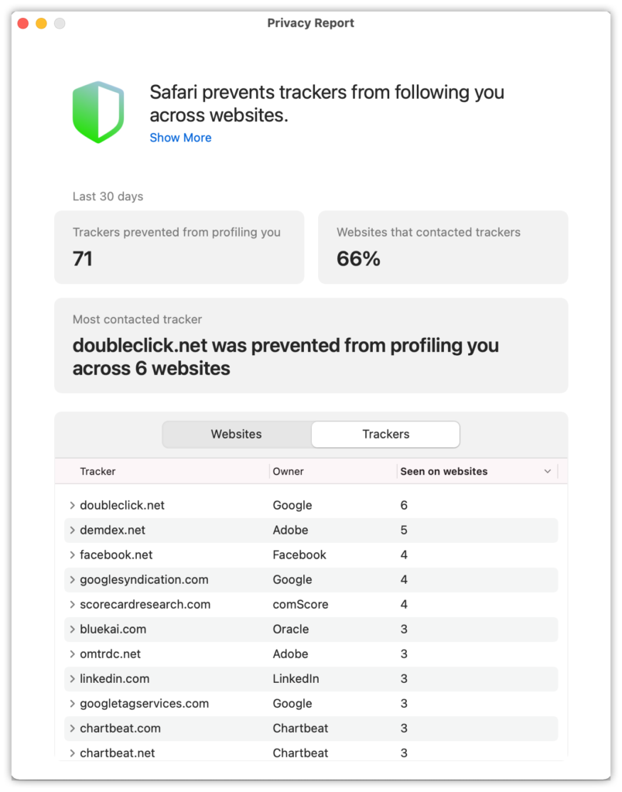Expand the doubleclick.net tracker row
This screenshot has width=622, height=792.
(x=72, y=505)
